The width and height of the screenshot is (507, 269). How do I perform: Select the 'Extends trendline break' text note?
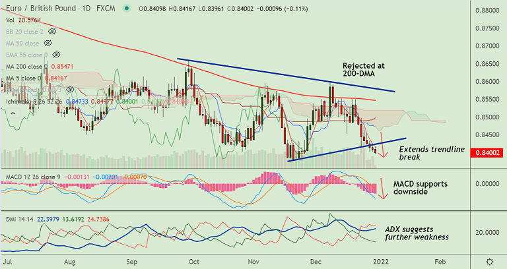click(432, 153)
